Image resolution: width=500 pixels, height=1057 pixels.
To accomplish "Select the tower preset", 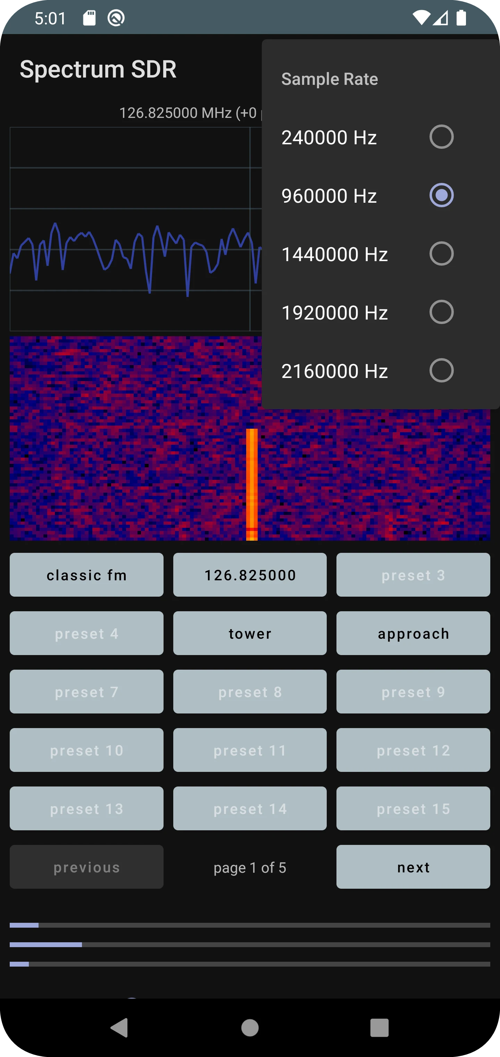I will click(x=250, y=633).
